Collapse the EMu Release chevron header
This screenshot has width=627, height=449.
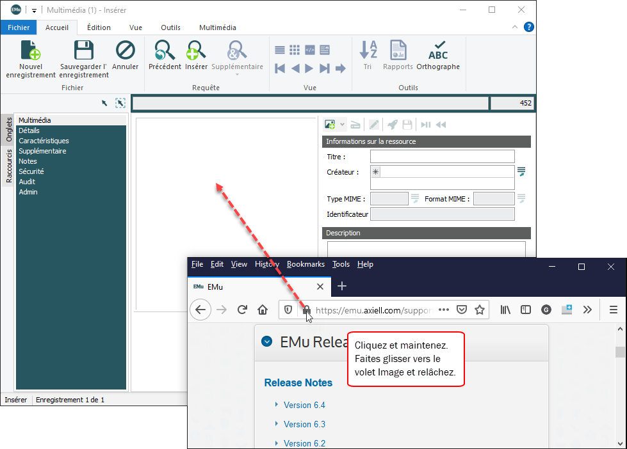coord(266,342)
